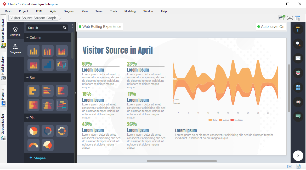Toggle the Auto save: On indicator
Screen dimensions: 306x170
(271, 27)
